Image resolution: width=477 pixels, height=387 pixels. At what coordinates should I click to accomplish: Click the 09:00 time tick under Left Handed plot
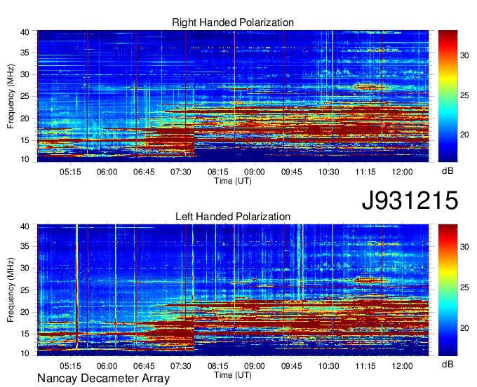pyautogui.click(x=255, y=366)
